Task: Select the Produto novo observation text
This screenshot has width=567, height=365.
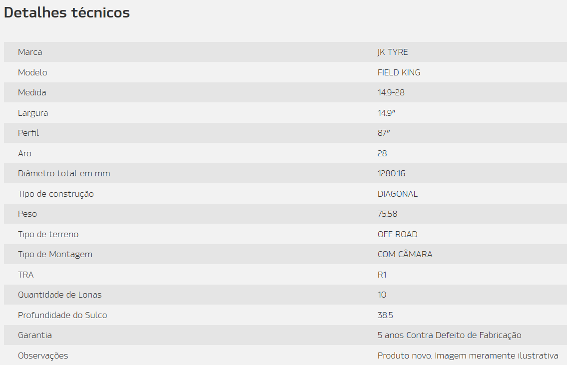Action: 468,356
